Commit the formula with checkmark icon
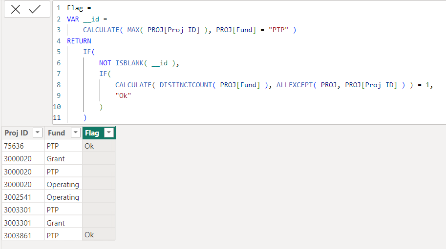446x249 pixels. click(35, 9)
